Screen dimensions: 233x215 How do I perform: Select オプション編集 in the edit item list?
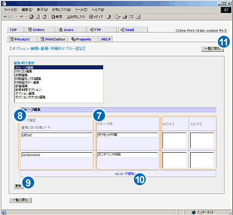click(x=59, y=93)
